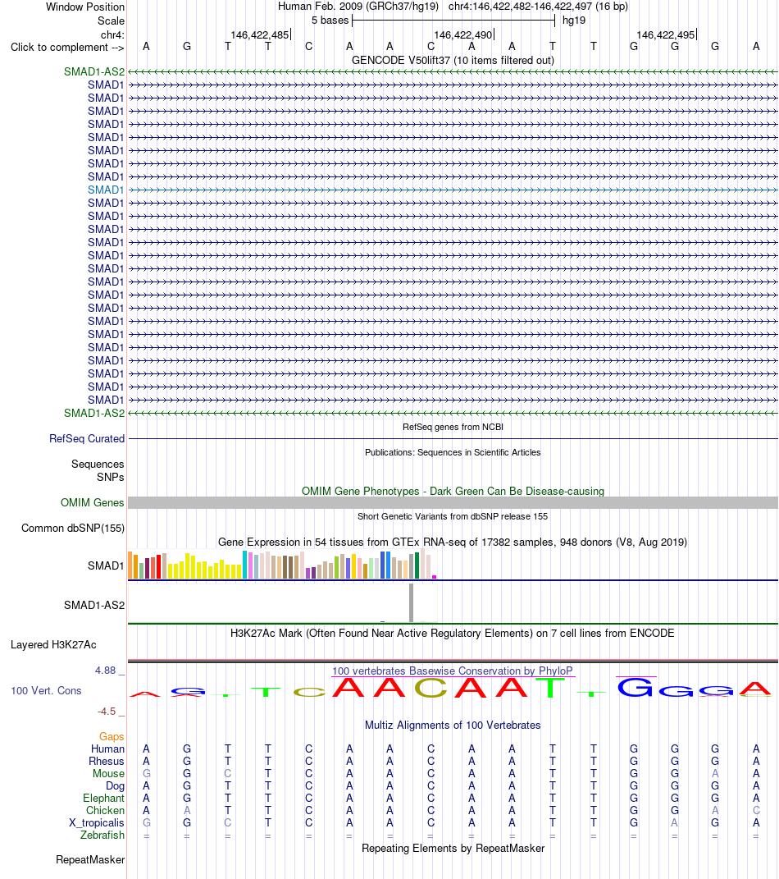The width and height of the screenshot is (779, 879).
Task: Click the large blue G in PhyloP logo
Action: (635, 687)
